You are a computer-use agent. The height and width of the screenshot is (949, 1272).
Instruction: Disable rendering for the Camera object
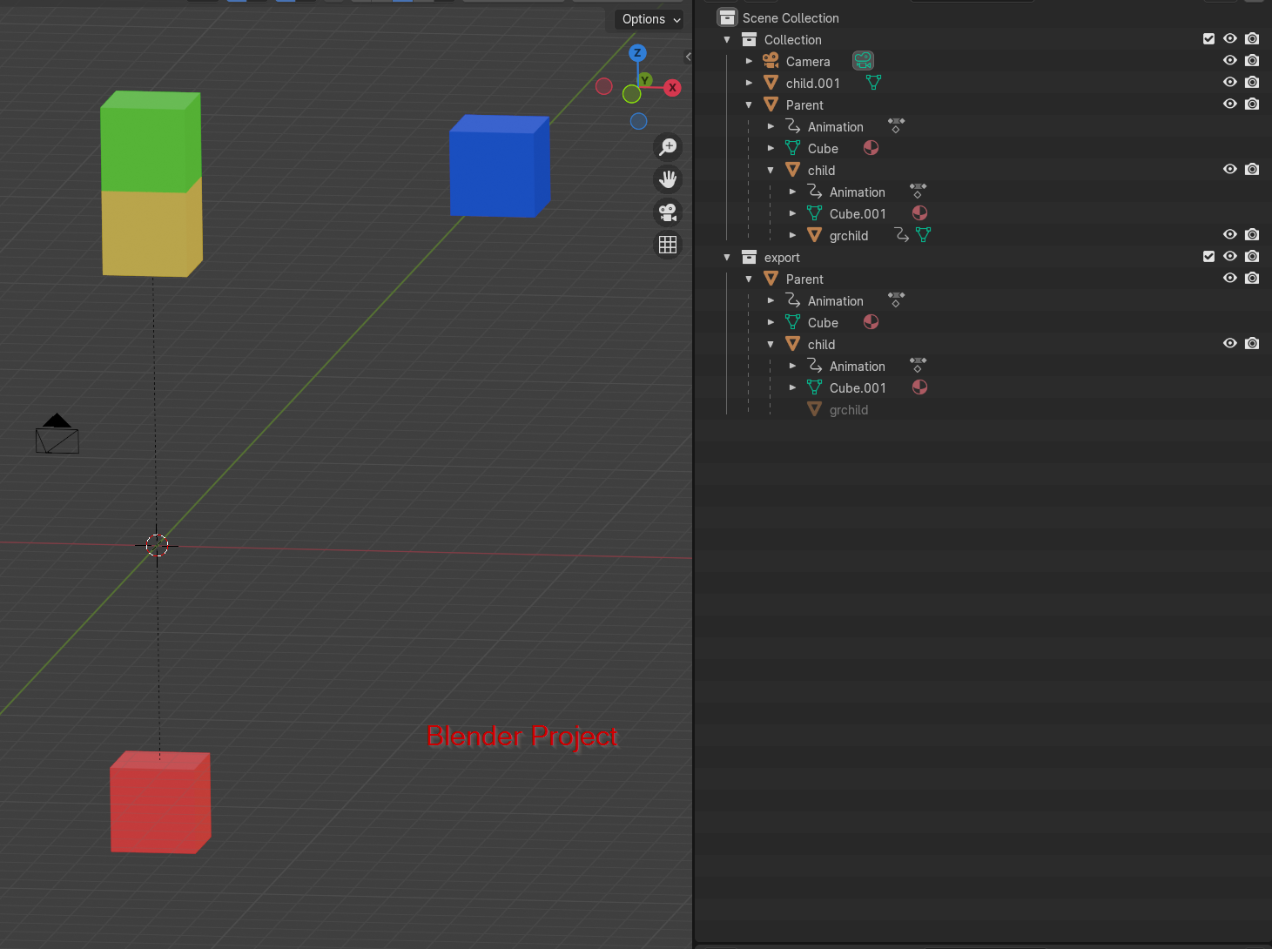coord(1252,61)
